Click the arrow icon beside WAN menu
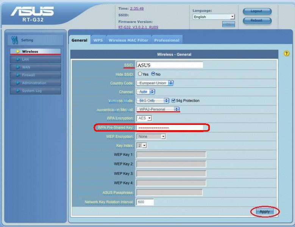Viewport: 295px width, 227px height. (x=18, y=67)
